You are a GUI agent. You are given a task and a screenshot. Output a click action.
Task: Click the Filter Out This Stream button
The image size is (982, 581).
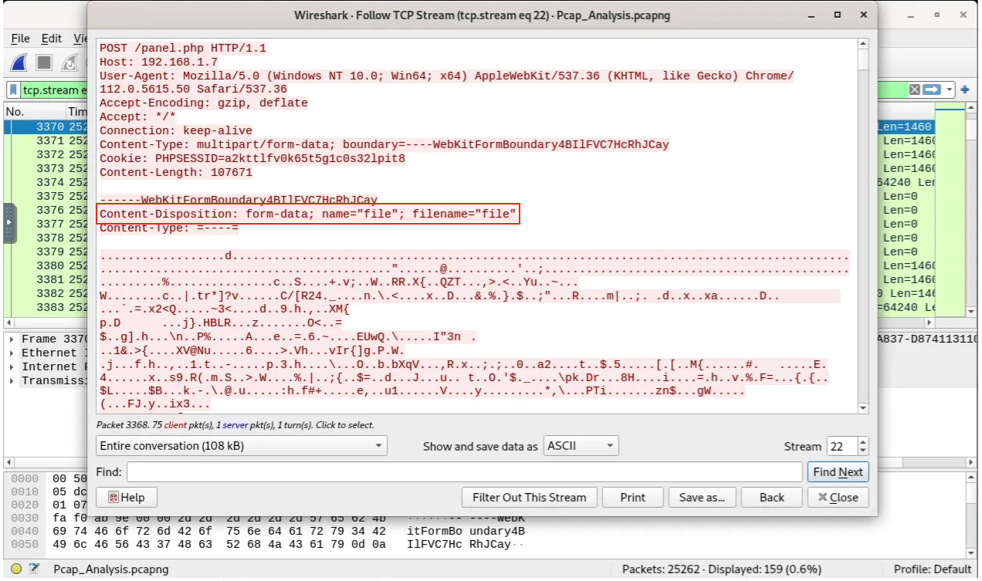[x=530, y=498]
